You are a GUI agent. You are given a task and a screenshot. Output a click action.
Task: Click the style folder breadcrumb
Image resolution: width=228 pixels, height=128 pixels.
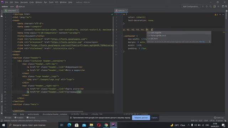[x=12, y=6]
